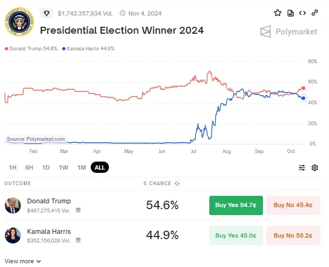The width and height of the screenshot is (329, 267).
Task: Select the ALL time range tab
Action: (99, 167)
